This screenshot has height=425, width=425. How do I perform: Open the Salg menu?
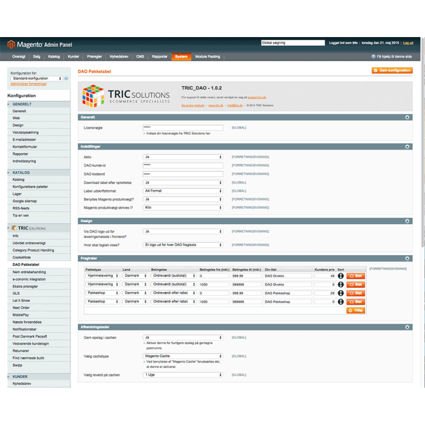pos(36,56)
